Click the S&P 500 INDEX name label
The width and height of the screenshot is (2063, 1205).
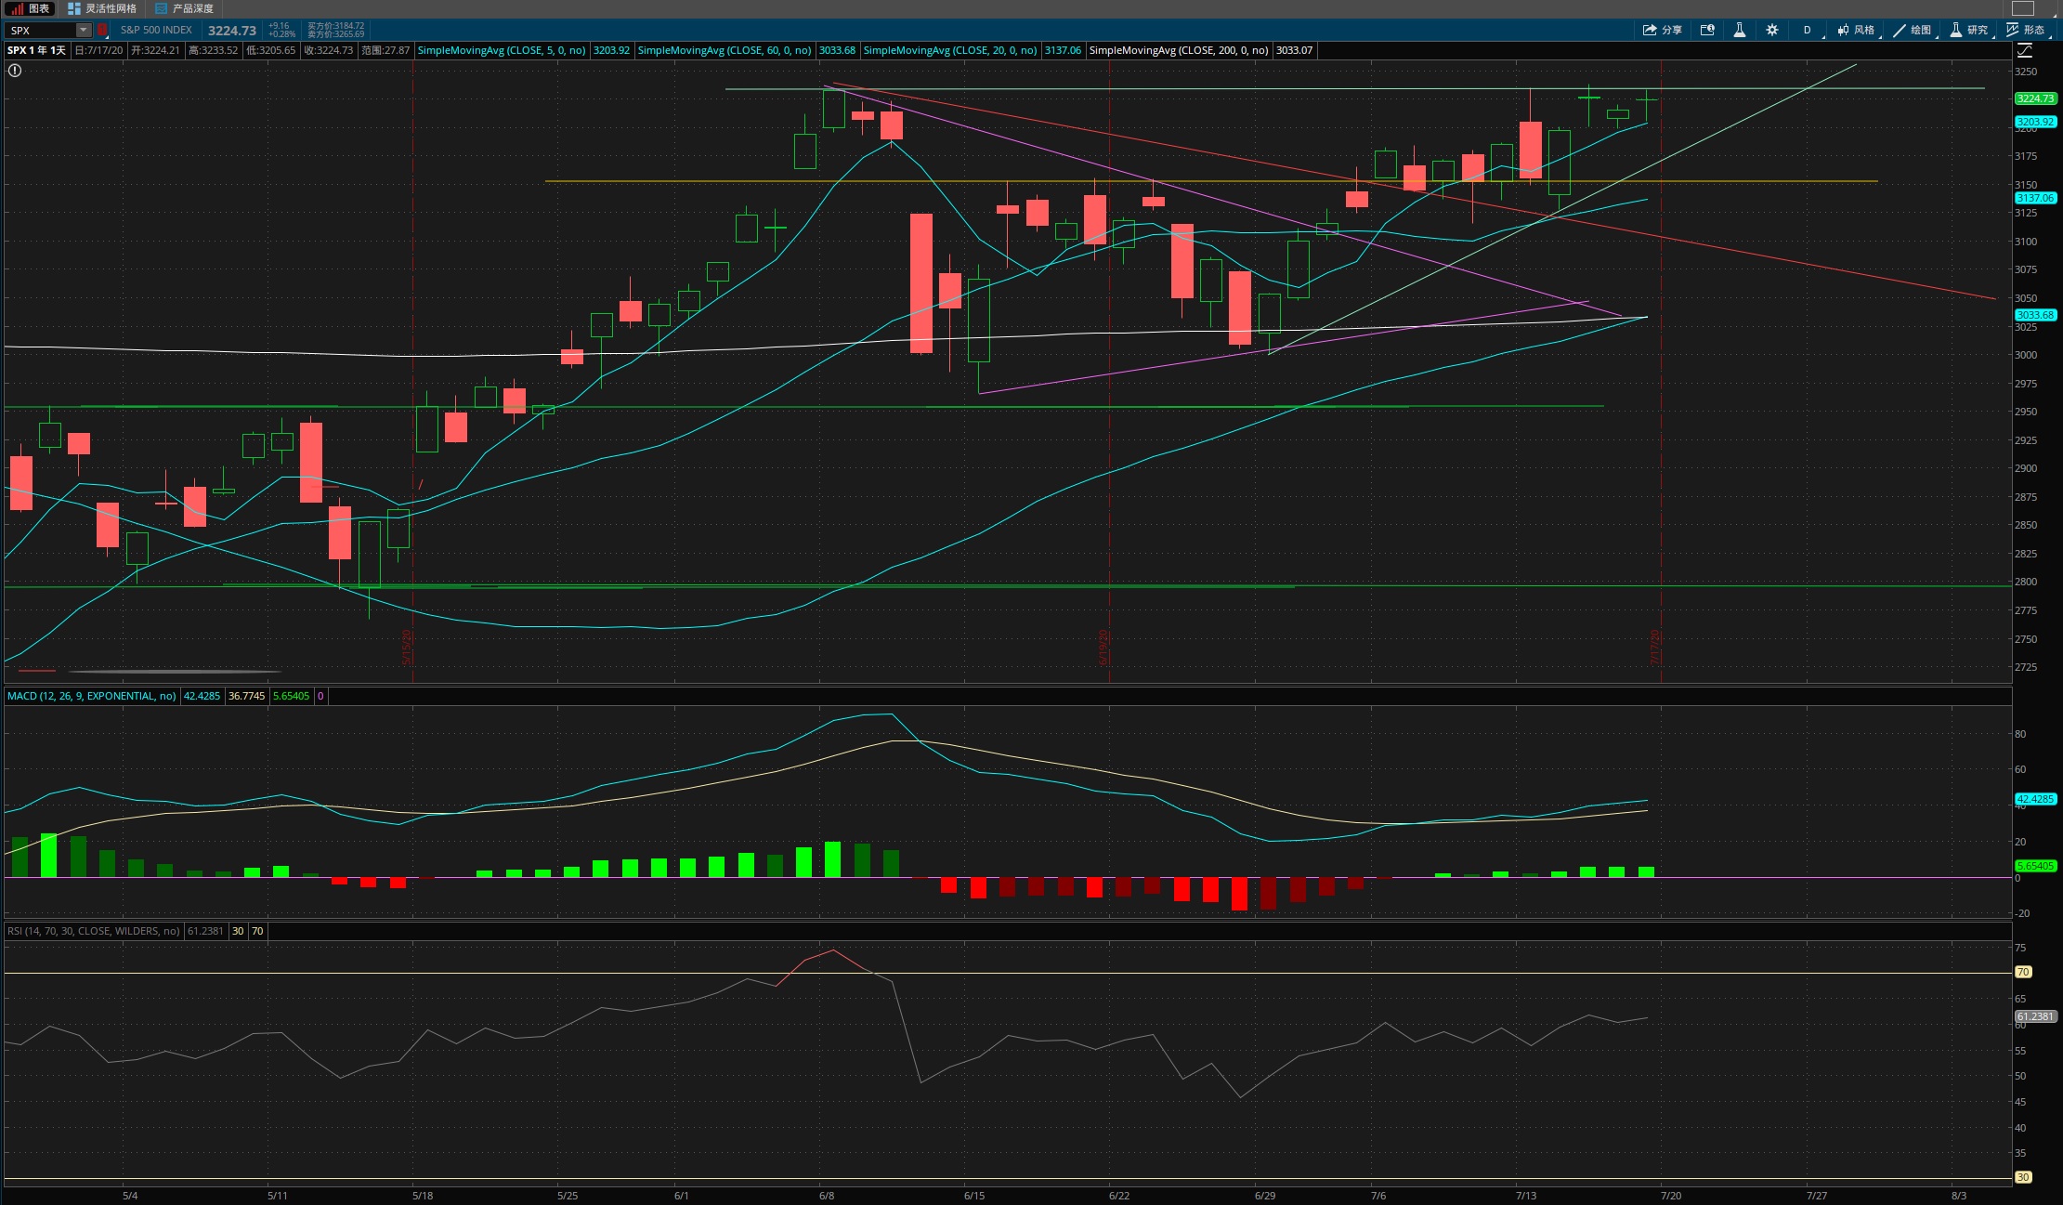[x=156, y=31]
